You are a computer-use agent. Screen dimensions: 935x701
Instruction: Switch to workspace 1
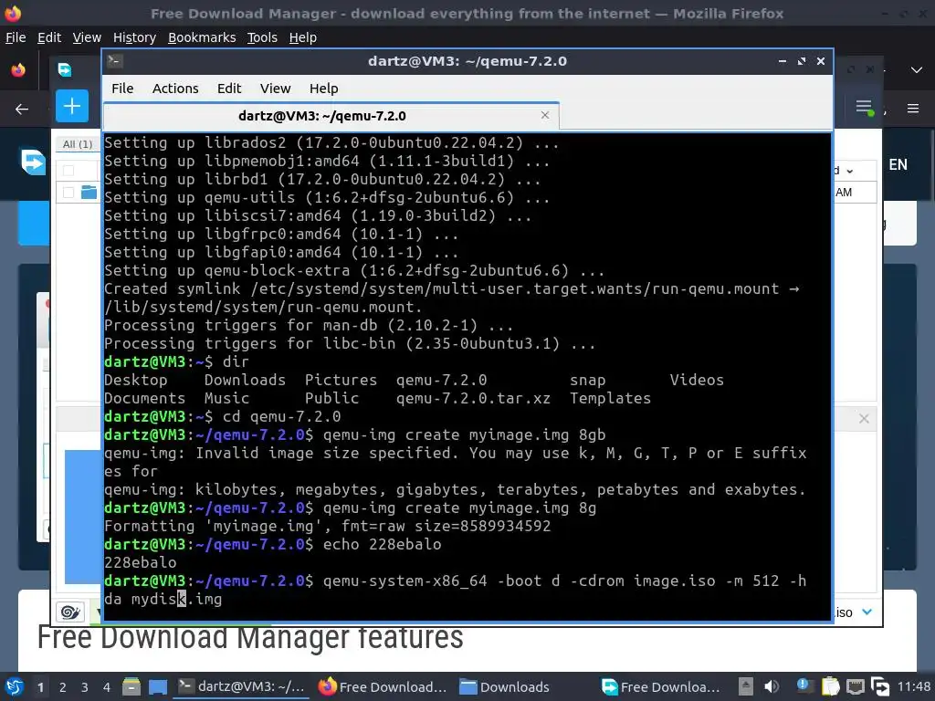(x=40, y=687)
